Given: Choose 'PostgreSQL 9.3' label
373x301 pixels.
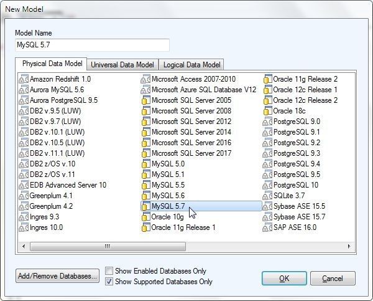Looking at the screenshot, I should click(297, 153).
